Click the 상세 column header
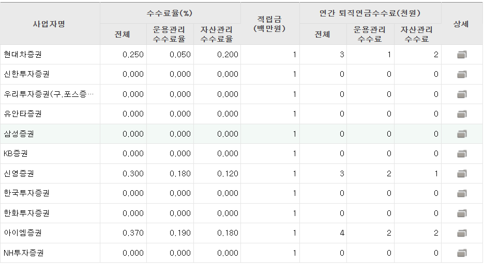Viewport: 484px width, 266px height. point(461,24)
